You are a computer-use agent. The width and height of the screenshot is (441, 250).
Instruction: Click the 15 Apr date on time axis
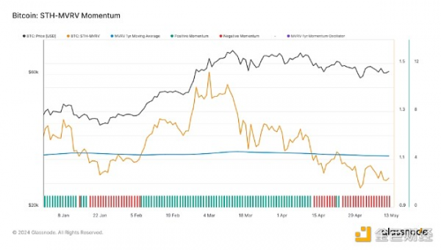point(318,215)
